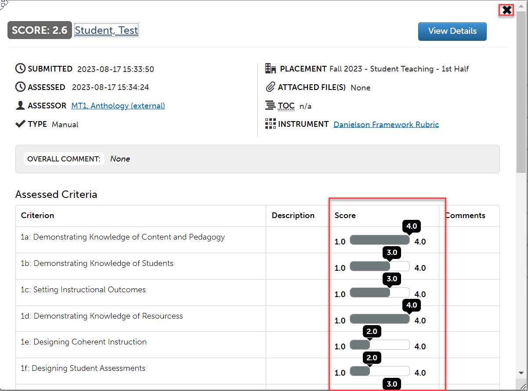Open the MT1, Anthology (external) assessor link
This screenshot has width=528, height=391.
[x=118, y=106]
